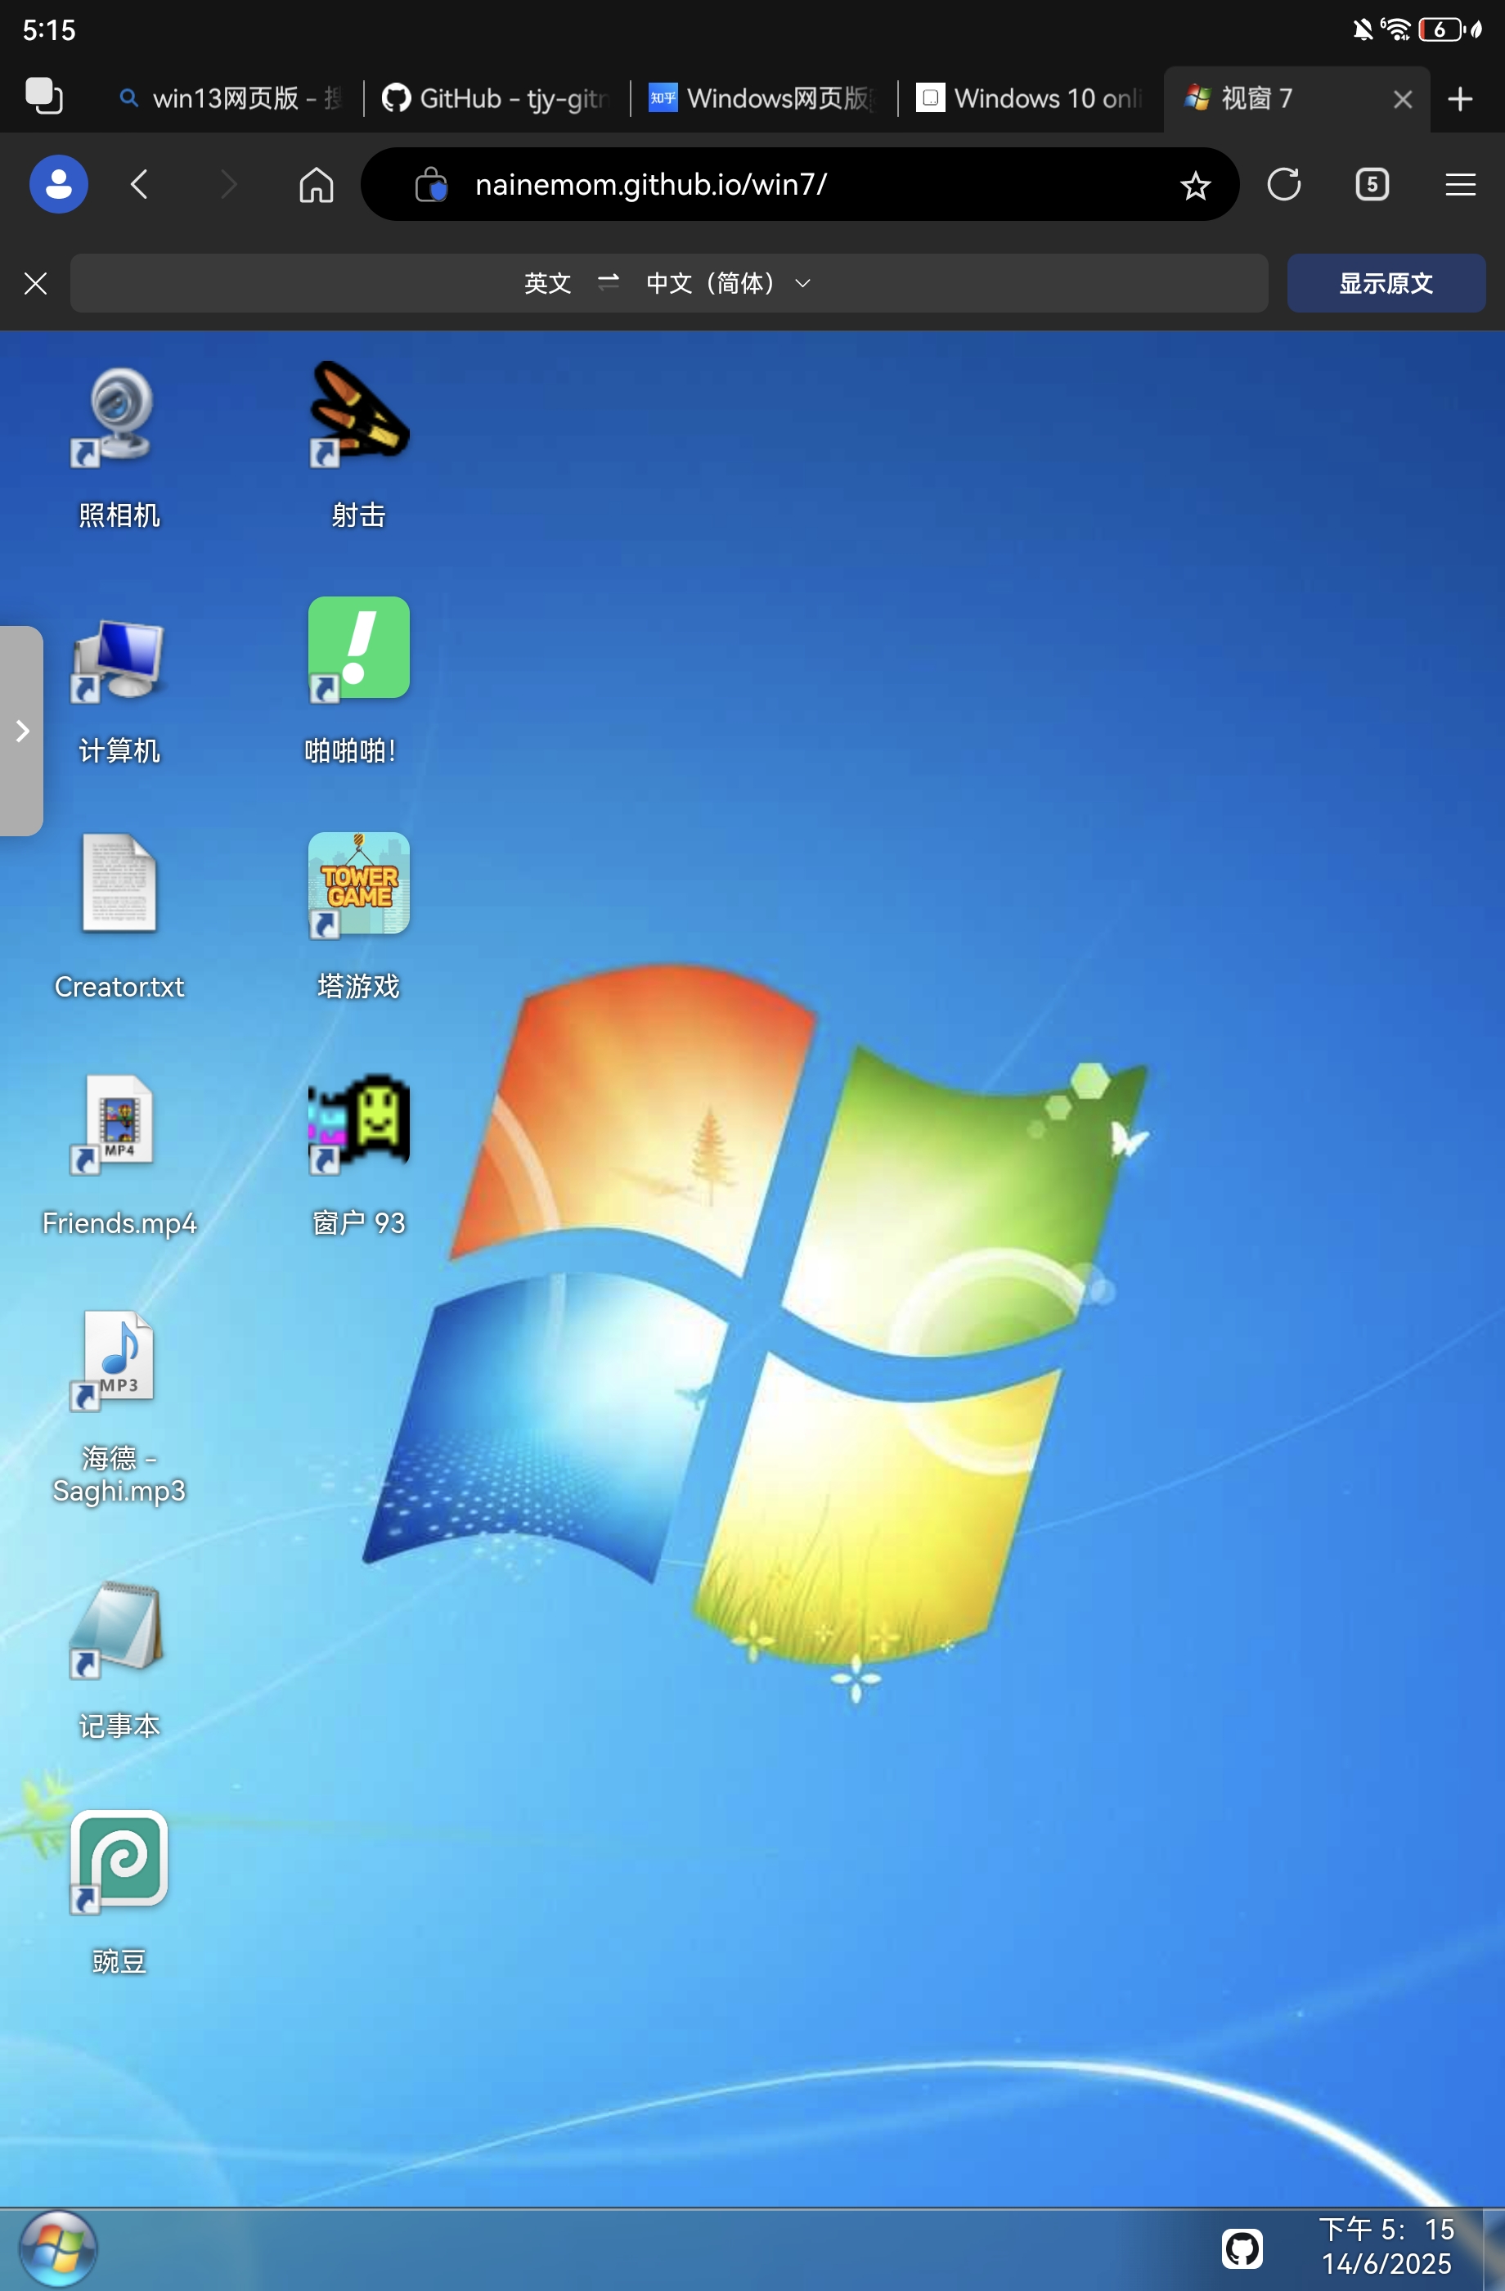Viewport: 1505px width, 2291px height.
Task: Open the tab overview icon
Action: pyautogui.click(x=43, y=97)
